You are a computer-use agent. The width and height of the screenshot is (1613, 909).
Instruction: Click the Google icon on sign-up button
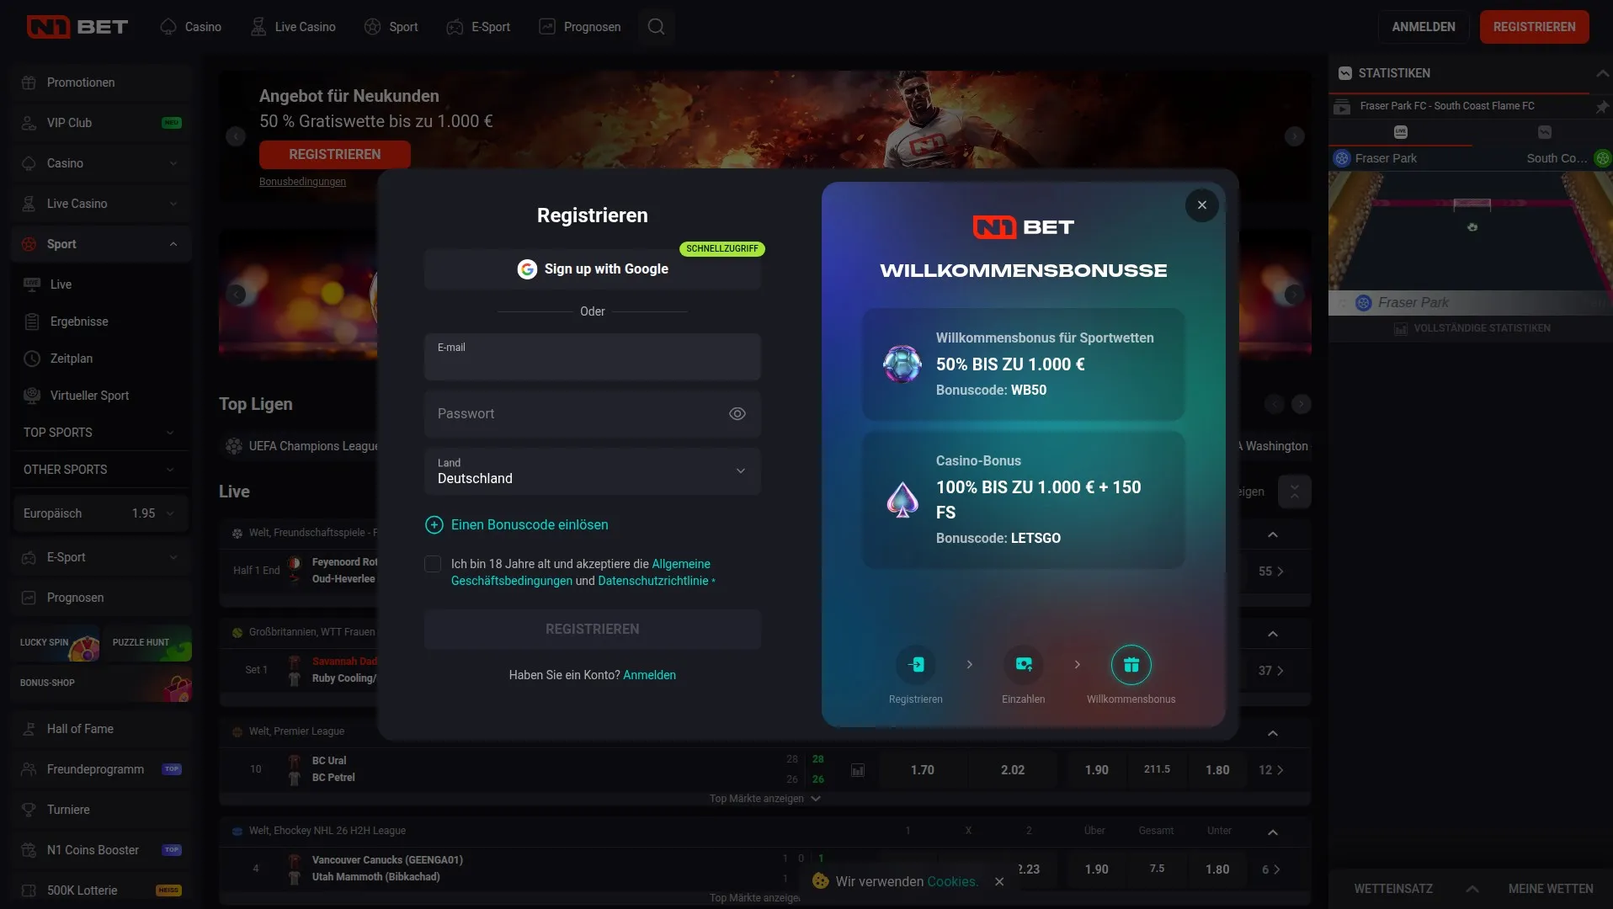coord(527,269)
